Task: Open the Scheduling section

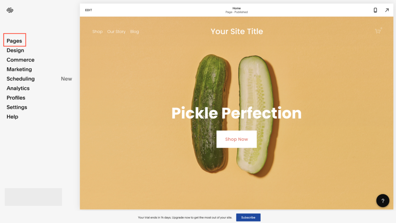Action: click(21, 79)
